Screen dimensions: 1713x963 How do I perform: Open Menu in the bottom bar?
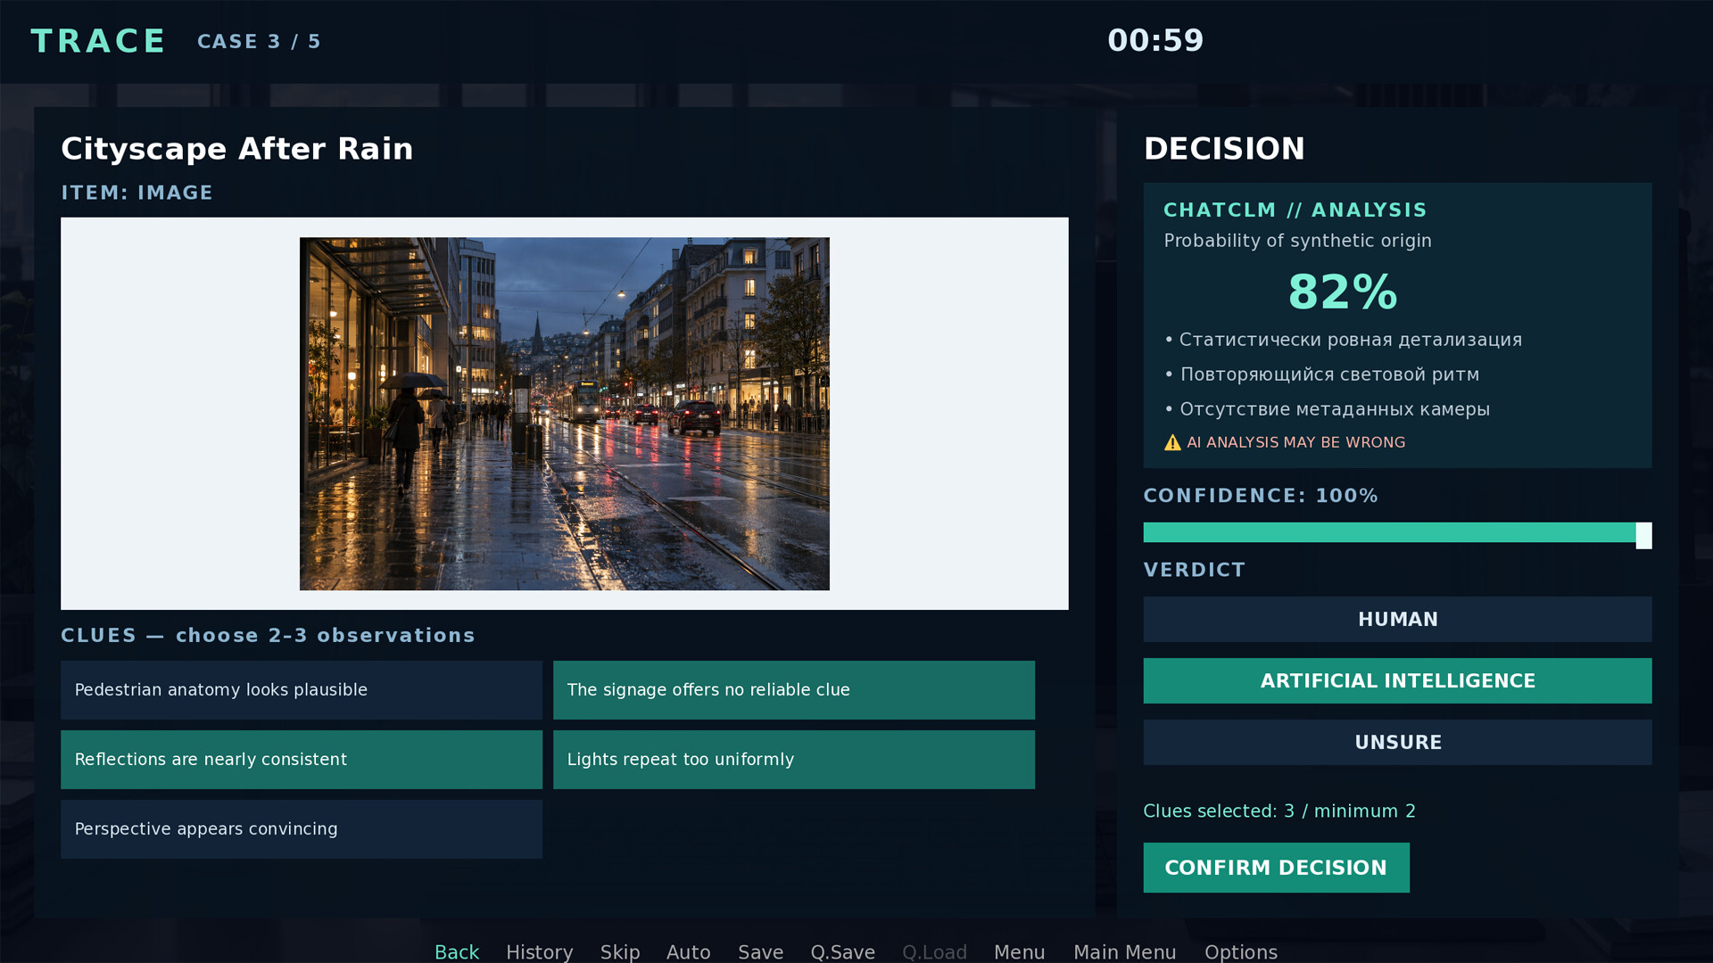pos(1020,951)
